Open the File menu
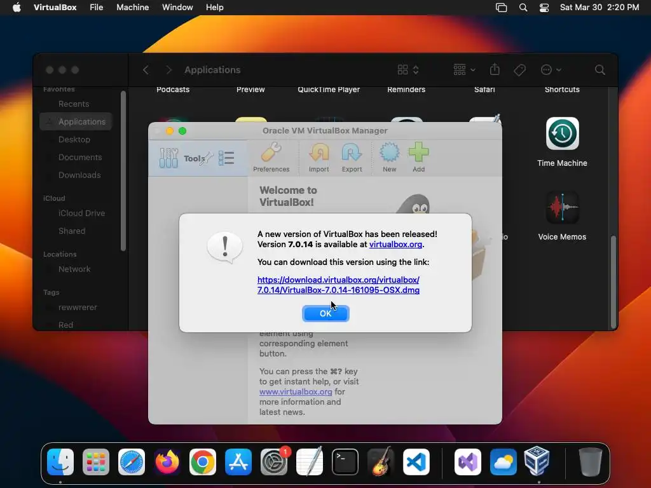Viewport: 651px width, 488px height. pyautogui.click(x=97, y=7)
